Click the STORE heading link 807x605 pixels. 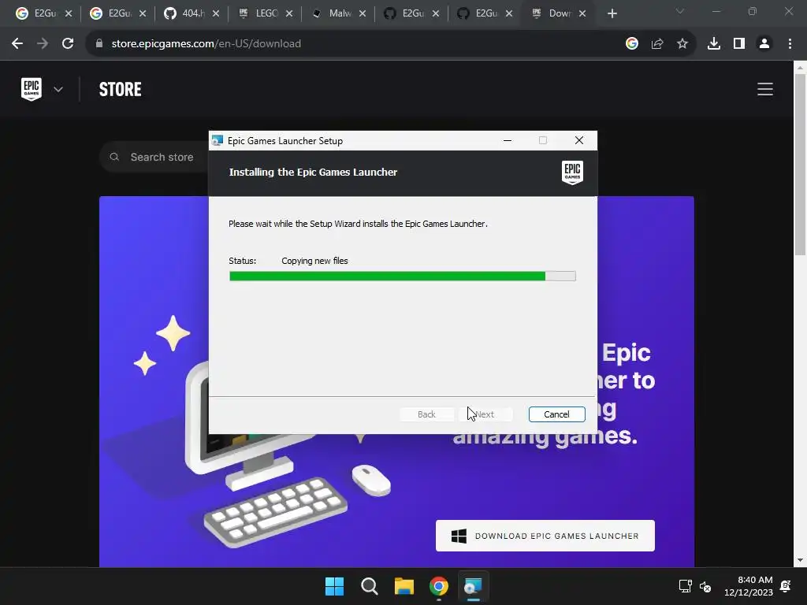(121, 90)
